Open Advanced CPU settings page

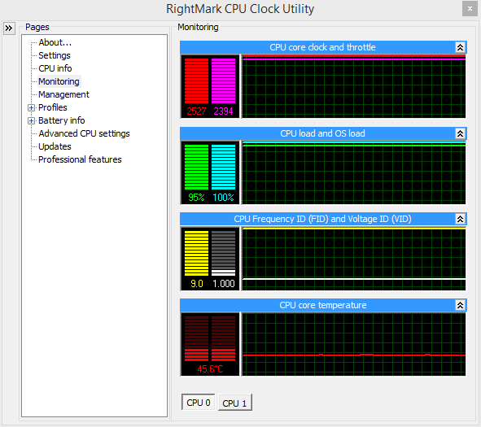[x=84, y=133]
